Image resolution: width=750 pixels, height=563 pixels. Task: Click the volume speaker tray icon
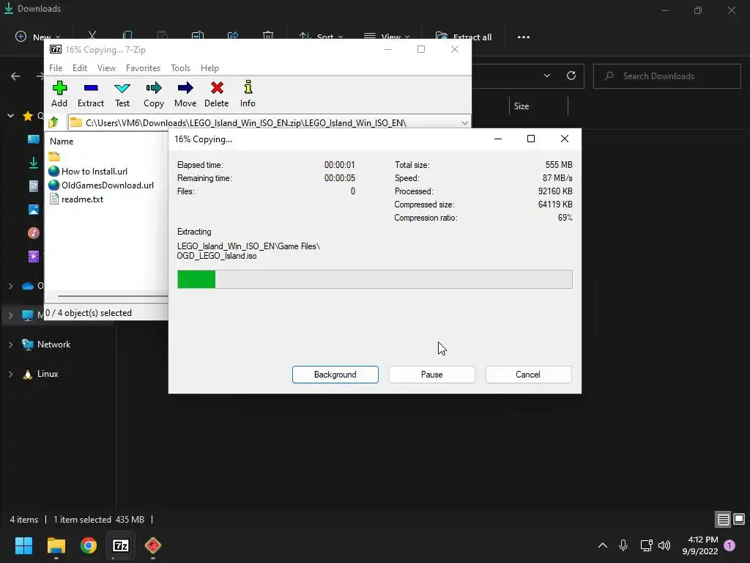click(x=664, y=545)
